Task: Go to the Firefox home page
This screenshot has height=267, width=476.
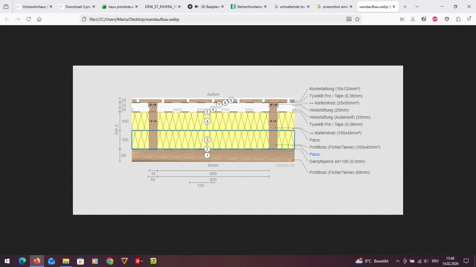Action: (x=39, y=19)
